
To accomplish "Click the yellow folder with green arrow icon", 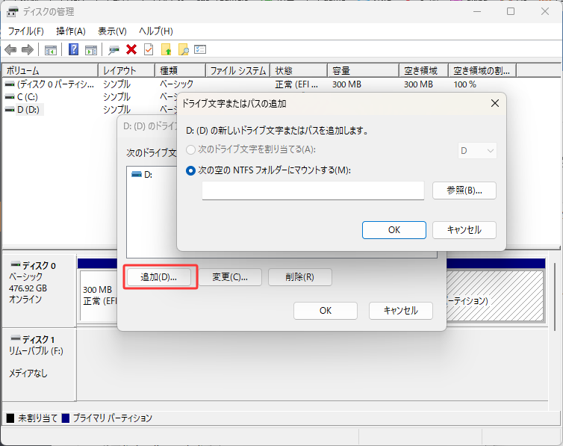I will coord(167,49).
